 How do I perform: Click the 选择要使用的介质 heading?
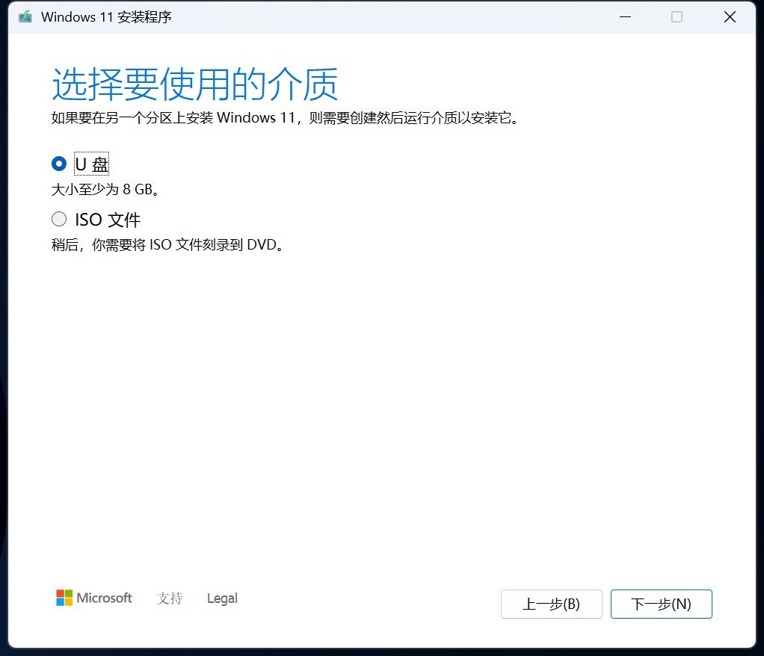194,84
